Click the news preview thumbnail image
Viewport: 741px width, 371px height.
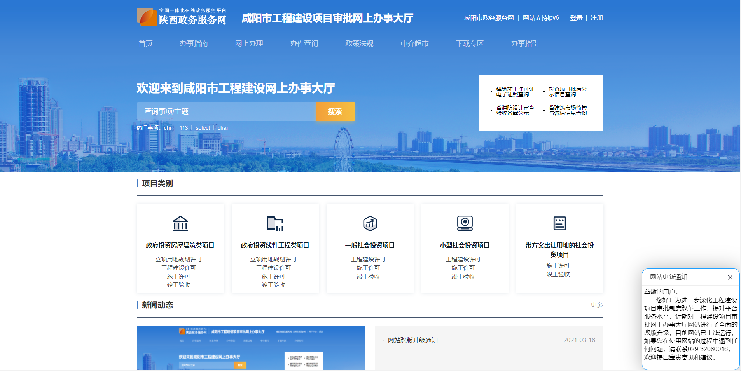251,348
